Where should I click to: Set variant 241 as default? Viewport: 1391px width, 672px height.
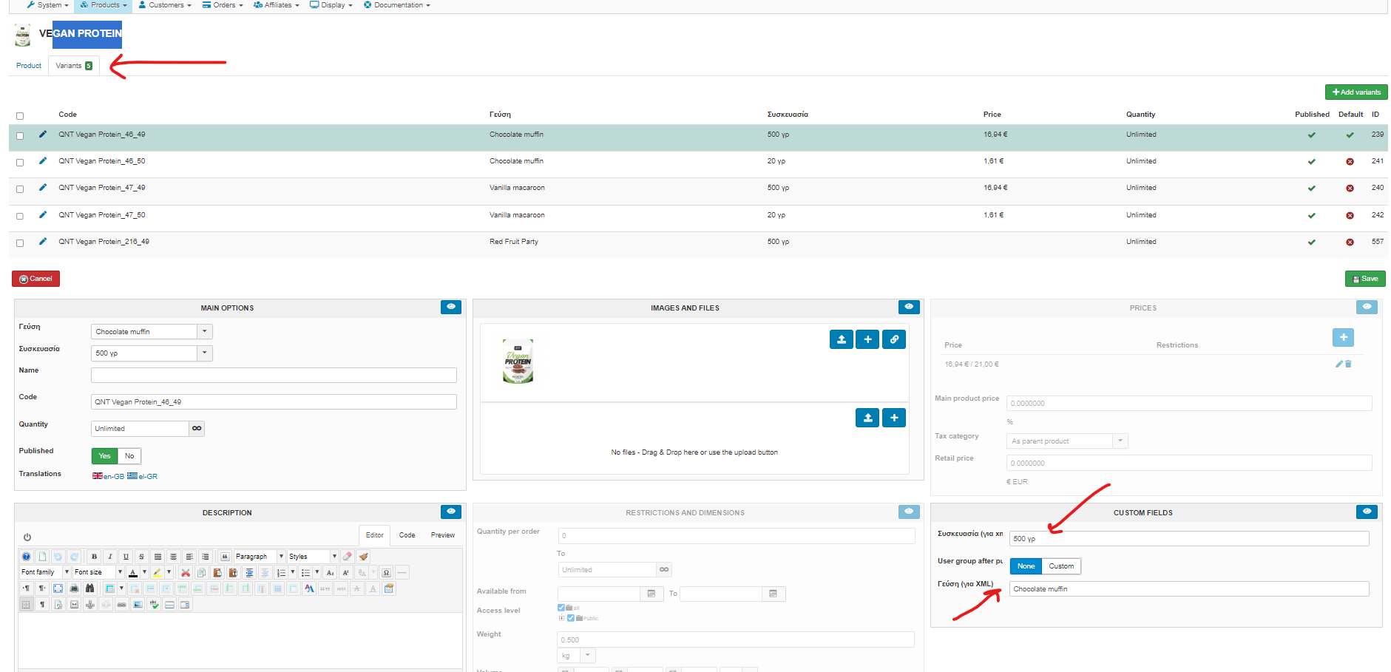coord(1350,161)
